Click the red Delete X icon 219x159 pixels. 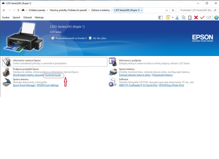[196, 17]
